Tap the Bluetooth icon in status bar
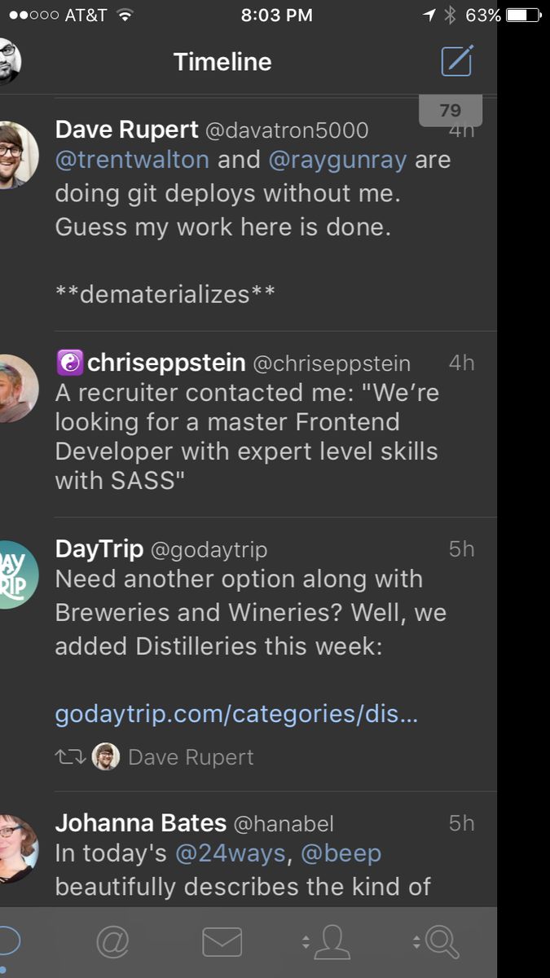550x978 pixels. 450,15
